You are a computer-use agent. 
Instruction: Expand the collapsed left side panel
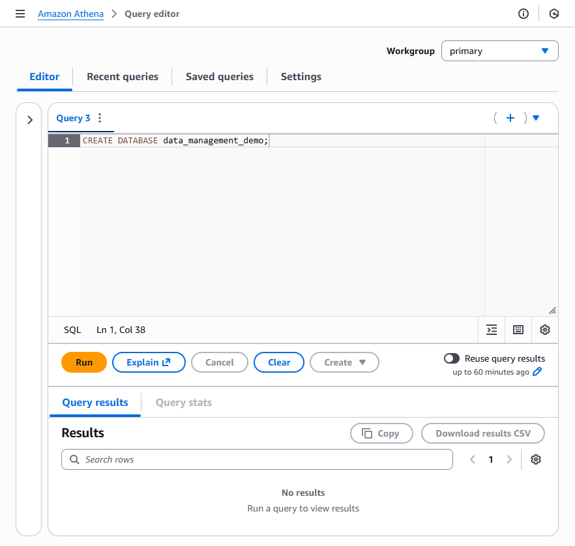click(x=29, y=120)
